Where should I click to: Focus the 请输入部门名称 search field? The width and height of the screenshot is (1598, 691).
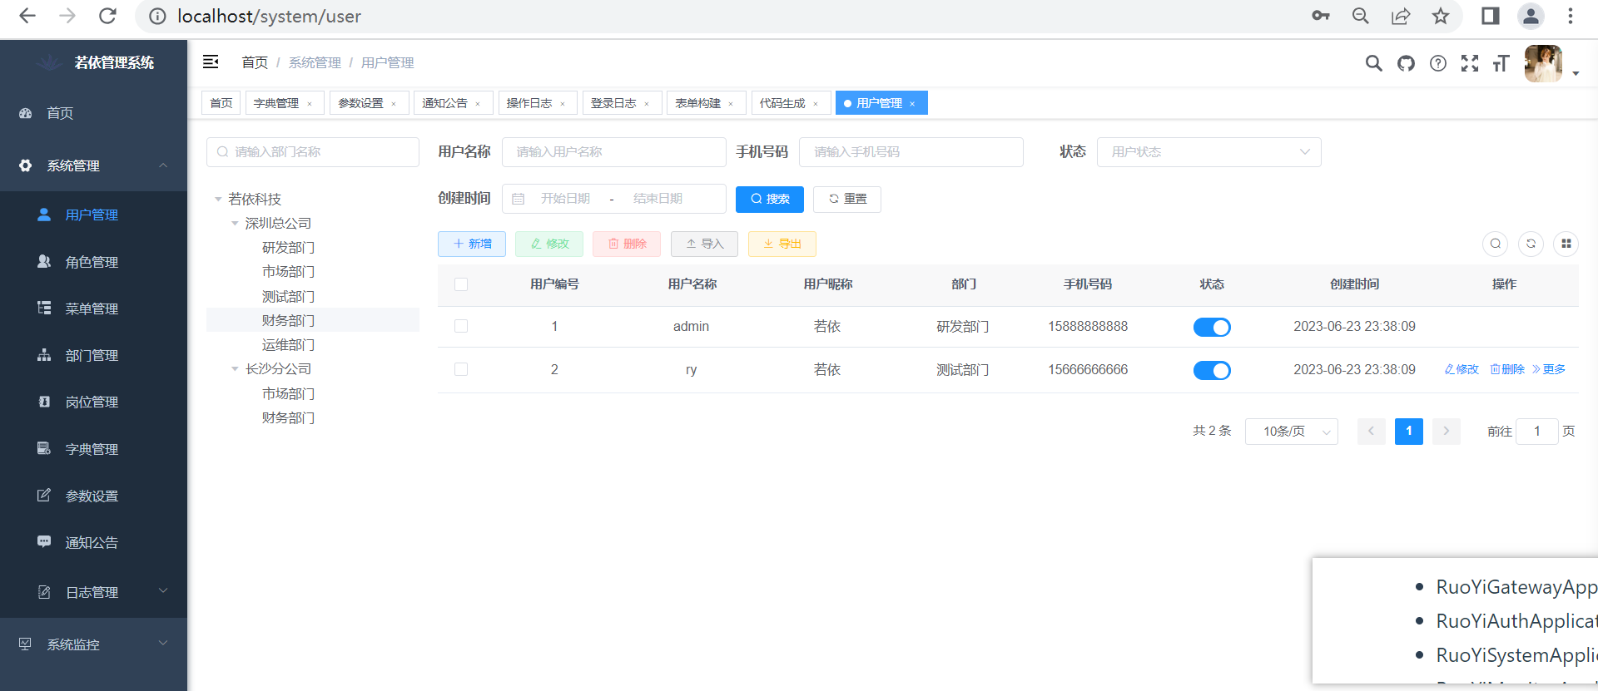click(x=313, y=152)
